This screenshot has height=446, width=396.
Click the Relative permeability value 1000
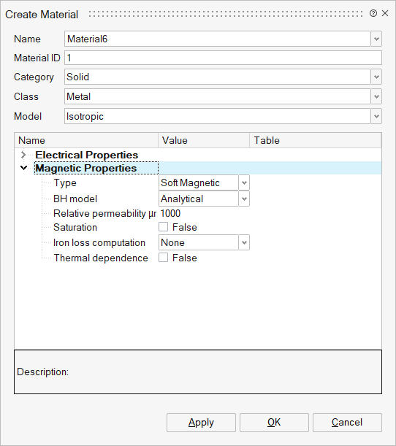pos(170,214)
